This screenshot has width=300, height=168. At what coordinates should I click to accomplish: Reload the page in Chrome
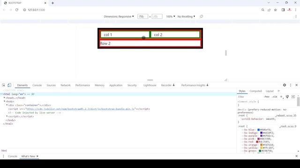pyautogui.click(x=17, y=10)
